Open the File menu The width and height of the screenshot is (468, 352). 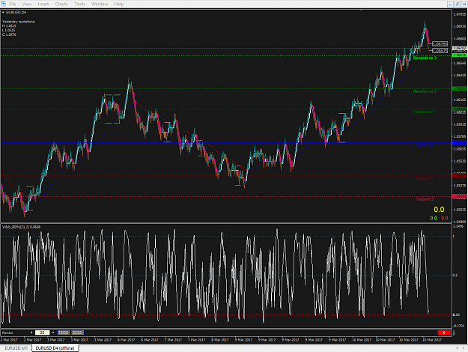(12, 4)
